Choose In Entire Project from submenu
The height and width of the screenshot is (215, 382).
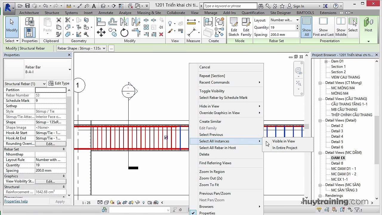click(285, 148)
